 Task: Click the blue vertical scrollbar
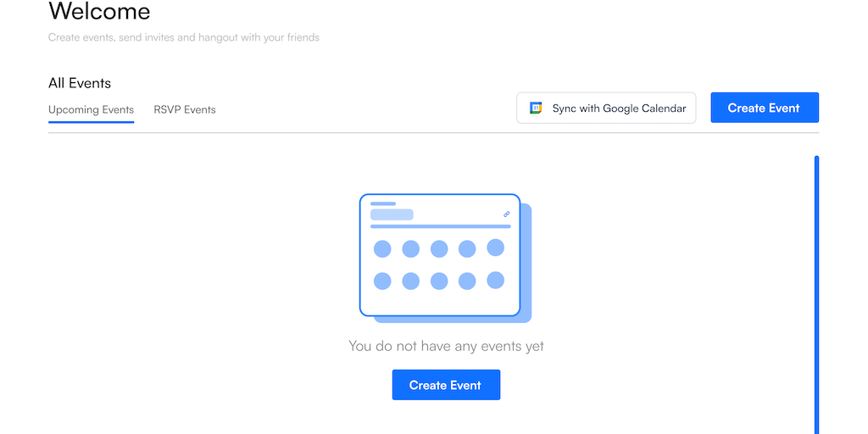coord(816,297)
